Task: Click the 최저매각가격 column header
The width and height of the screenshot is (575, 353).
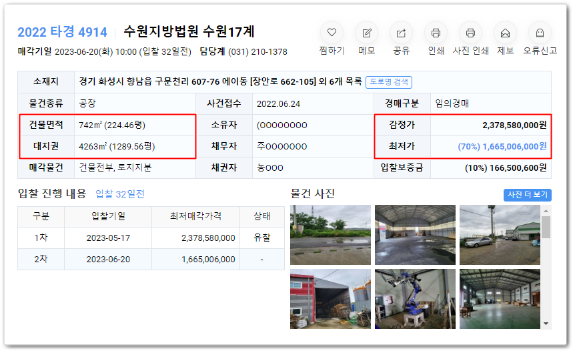Action: pos(195,216)
